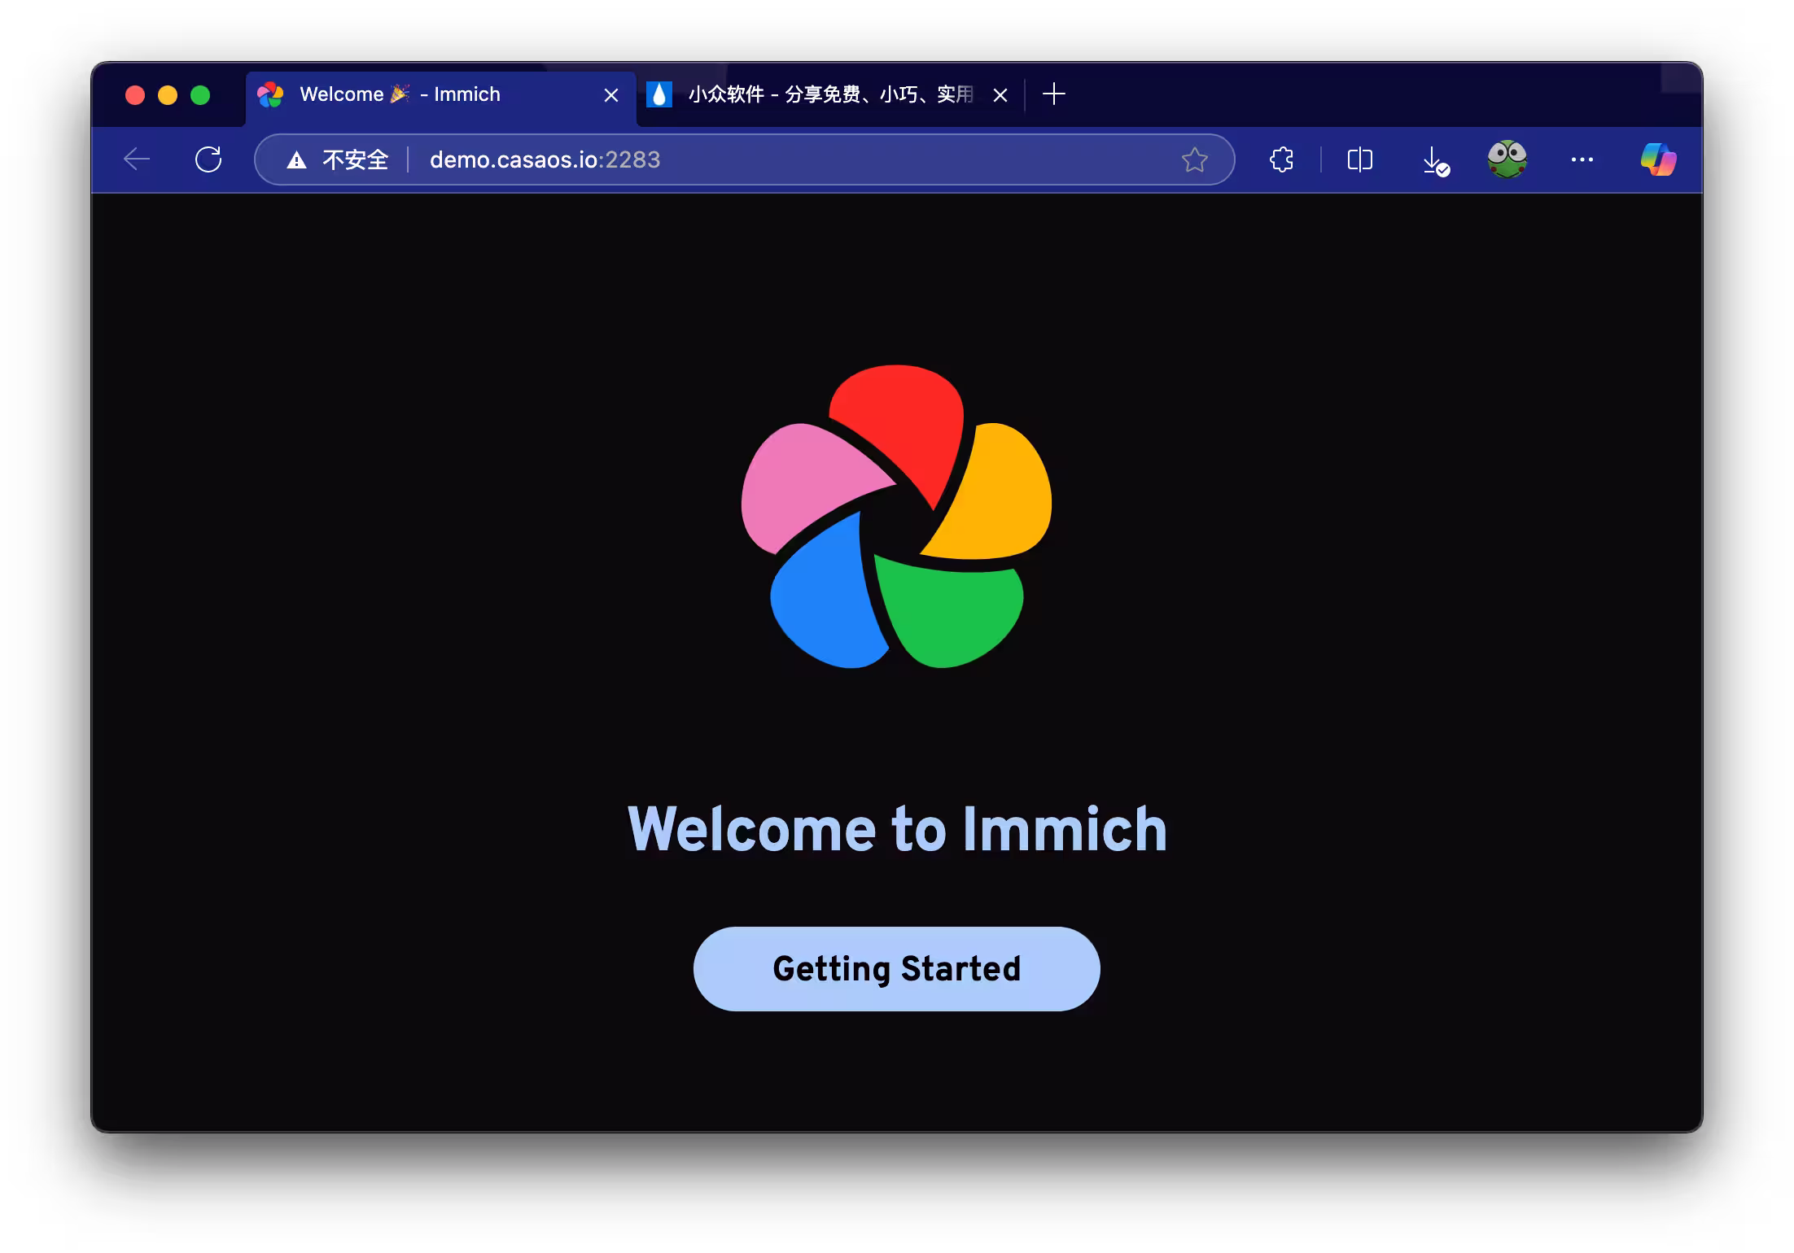Bookmark this page with the star icon

[1194, 159]
